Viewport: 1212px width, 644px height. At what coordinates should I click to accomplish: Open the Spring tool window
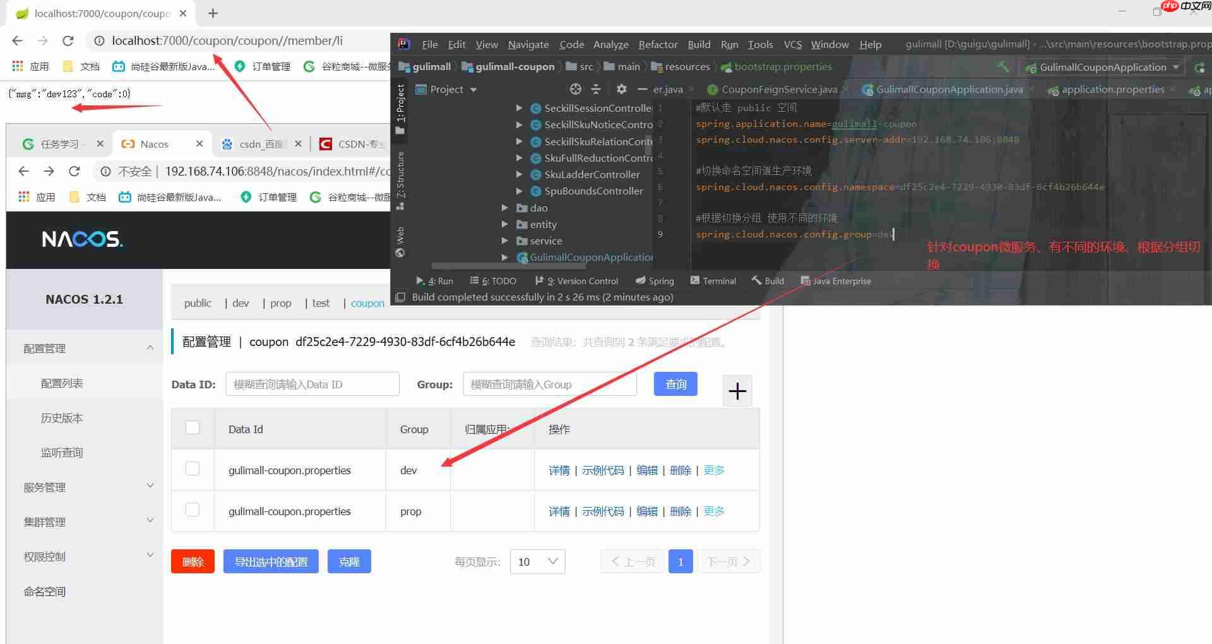pyautogui.click(x=655, y=281)
